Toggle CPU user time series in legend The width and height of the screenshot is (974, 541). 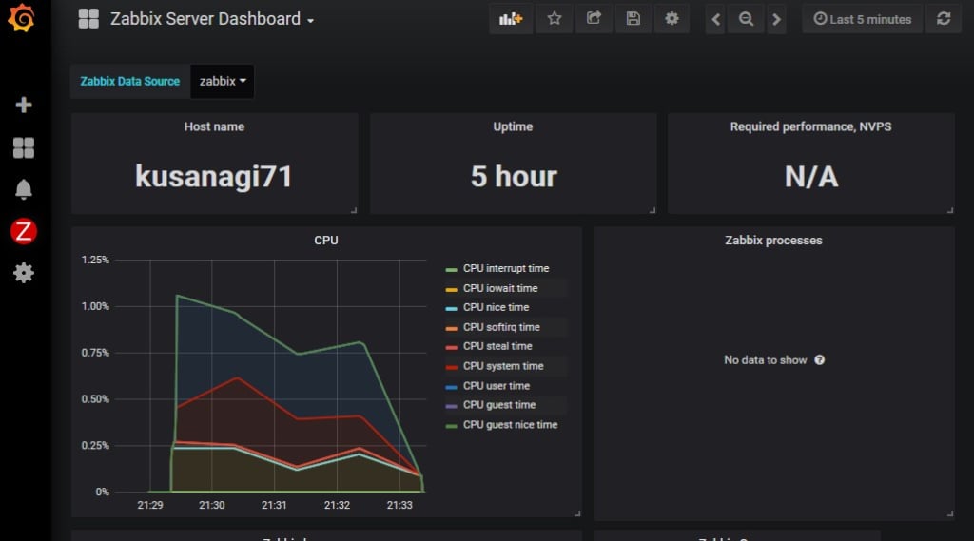(497, 386)
